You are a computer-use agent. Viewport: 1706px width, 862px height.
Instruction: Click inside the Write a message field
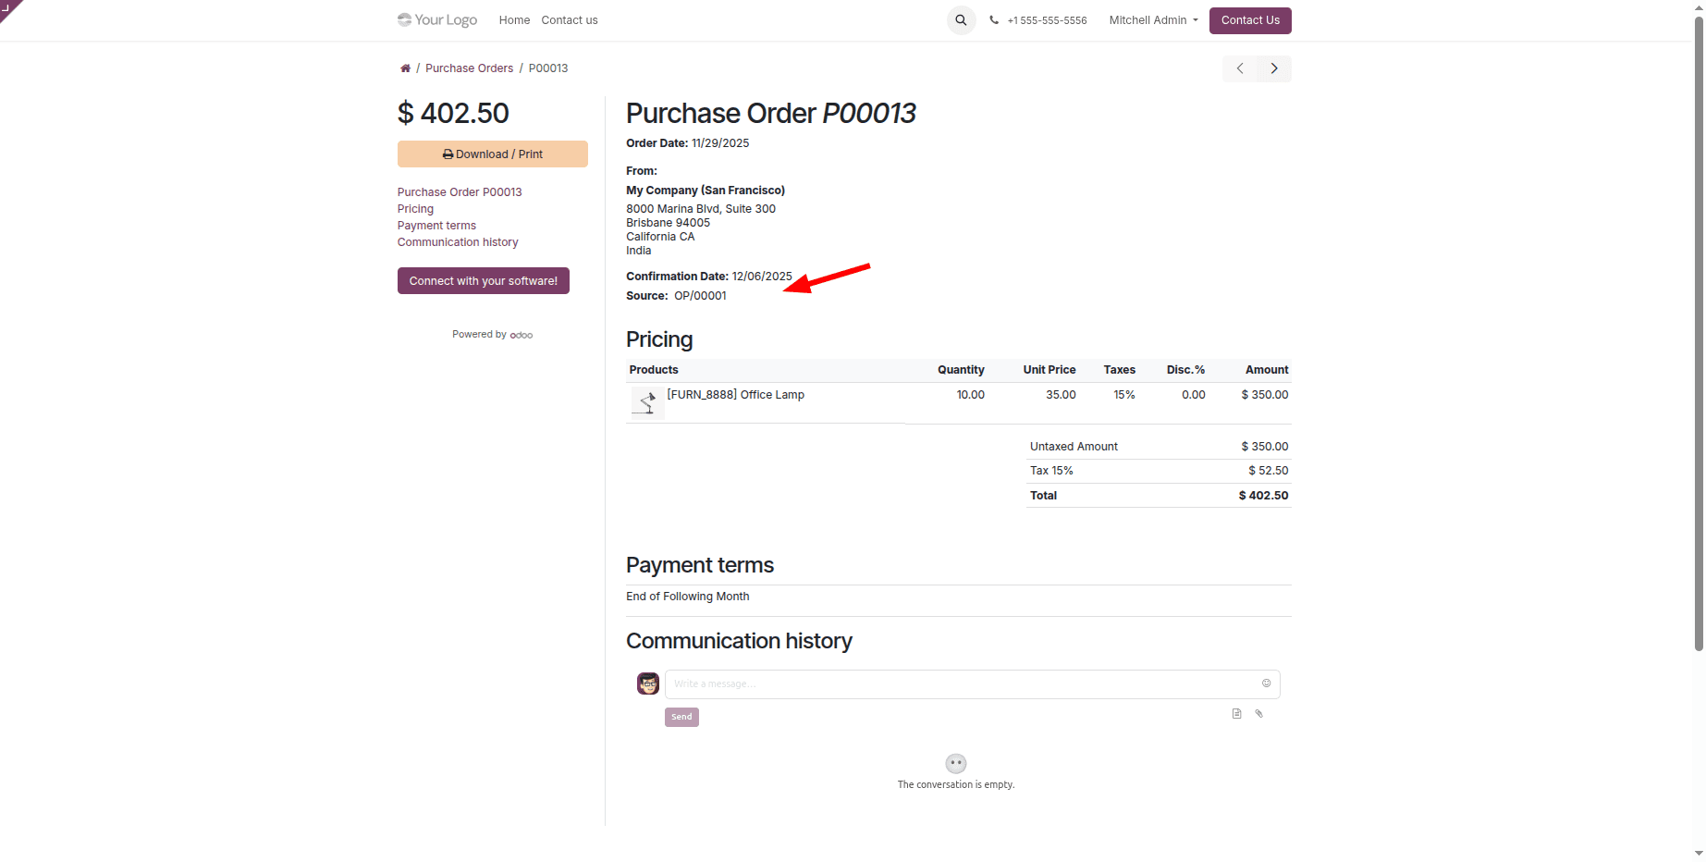pos(925,683)
